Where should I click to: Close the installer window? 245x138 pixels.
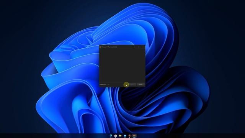pyautogui.click(x=143, y=47)
